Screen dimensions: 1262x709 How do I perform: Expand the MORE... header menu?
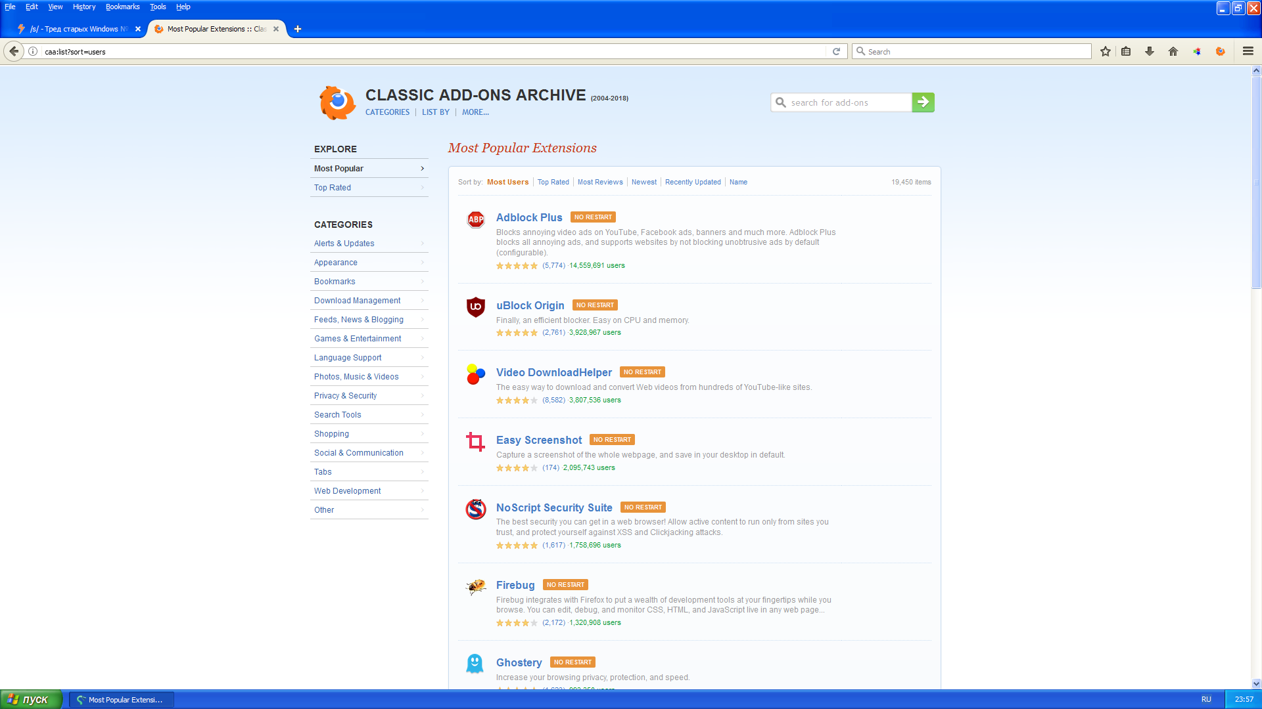[475, 112]
